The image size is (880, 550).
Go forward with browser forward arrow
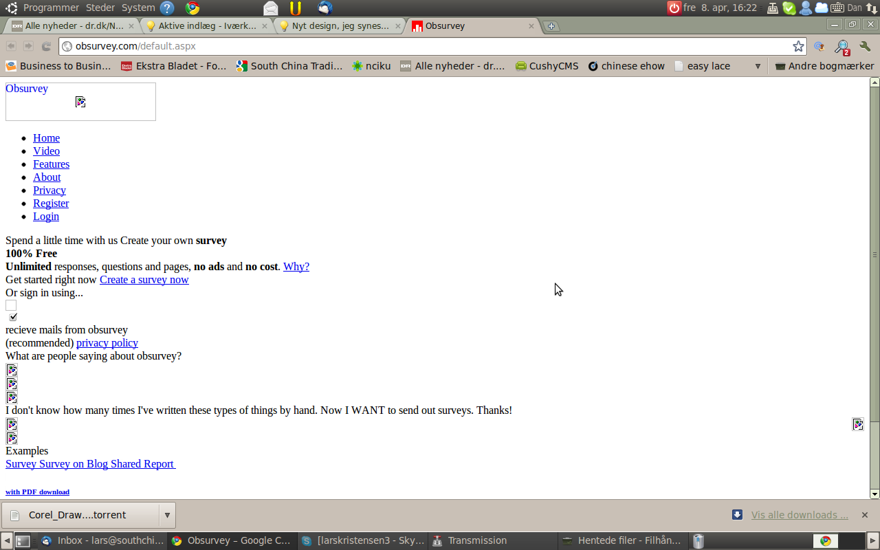[x=28, y=46]
